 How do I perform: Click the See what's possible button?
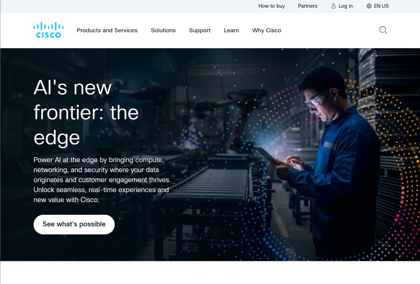coord(74,224)
